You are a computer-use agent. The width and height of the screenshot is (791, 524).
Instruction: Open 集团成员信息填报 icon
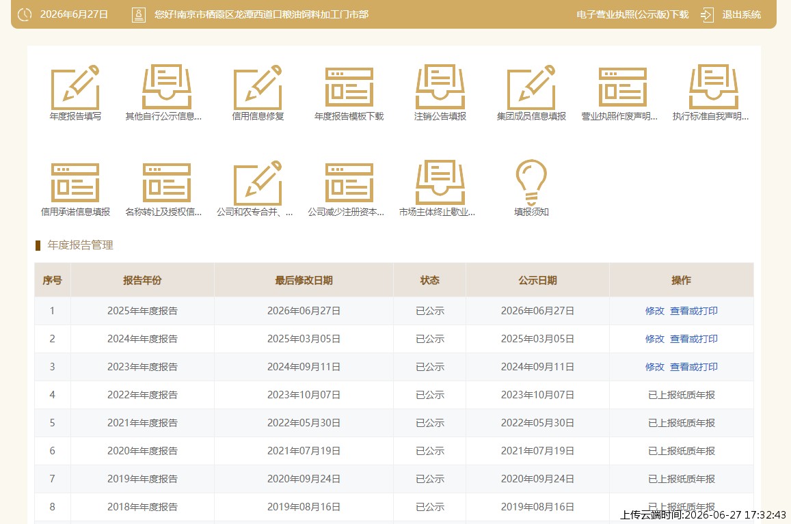pos(531,87)
